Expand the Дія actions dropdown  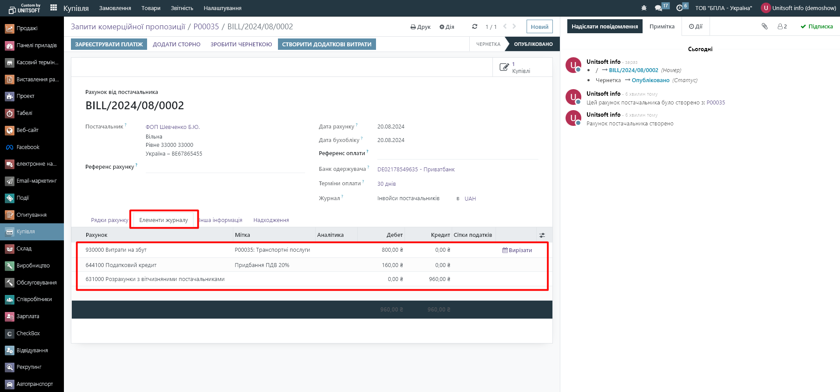pos(447,27)
